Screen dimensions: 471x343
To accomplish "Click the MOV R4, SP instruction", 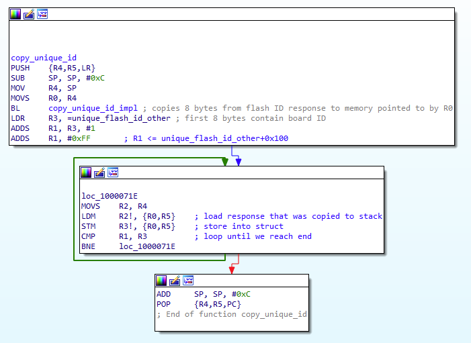I will click(44, 88).
